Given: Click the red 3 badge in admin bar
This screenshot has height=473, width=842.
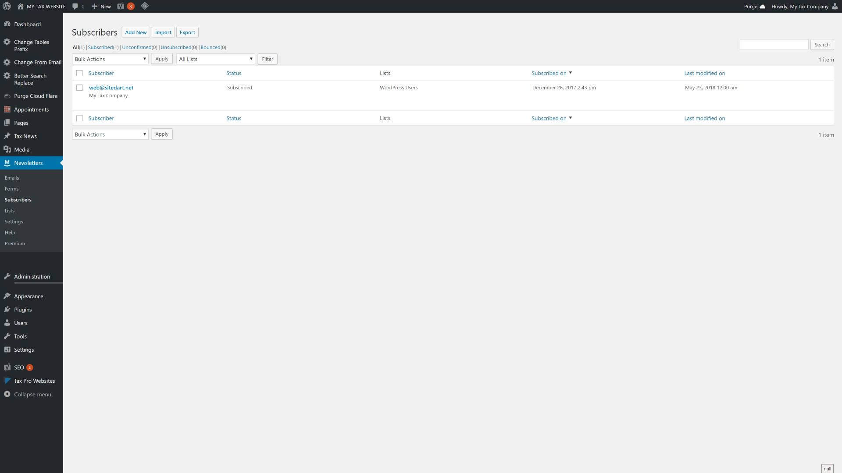Looking at the screenshot, I should (x=131, y=7).
